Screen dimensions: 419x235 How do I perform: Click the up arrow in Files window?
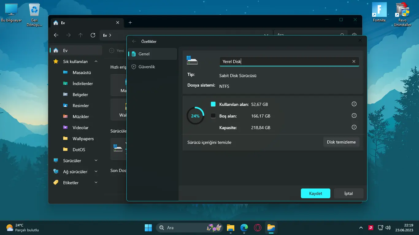pyautogui.click(x=81, y=35)
